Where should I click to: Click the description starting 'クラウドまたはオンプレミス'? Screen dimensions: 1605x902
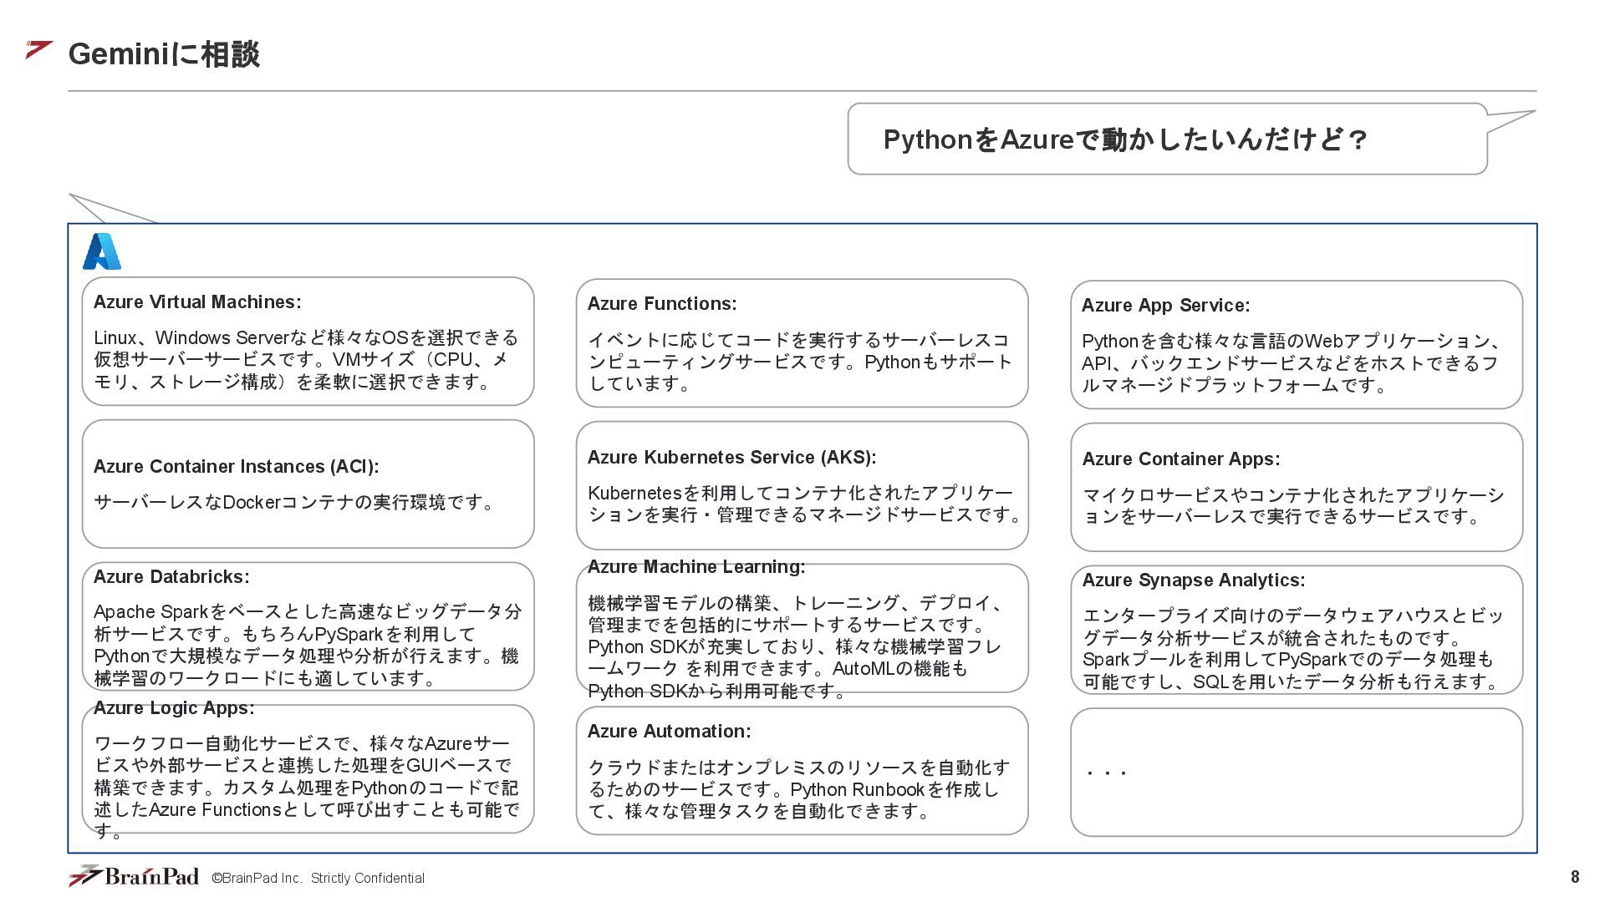pyautogui.click(x=798, y=789)
